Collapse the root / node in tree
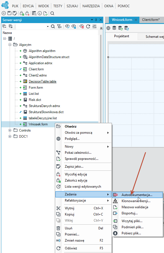 point(4,38)
